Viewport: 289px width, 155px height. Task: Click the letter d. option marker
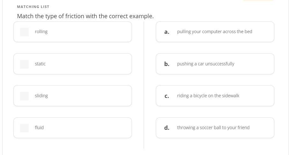(167, 128)
